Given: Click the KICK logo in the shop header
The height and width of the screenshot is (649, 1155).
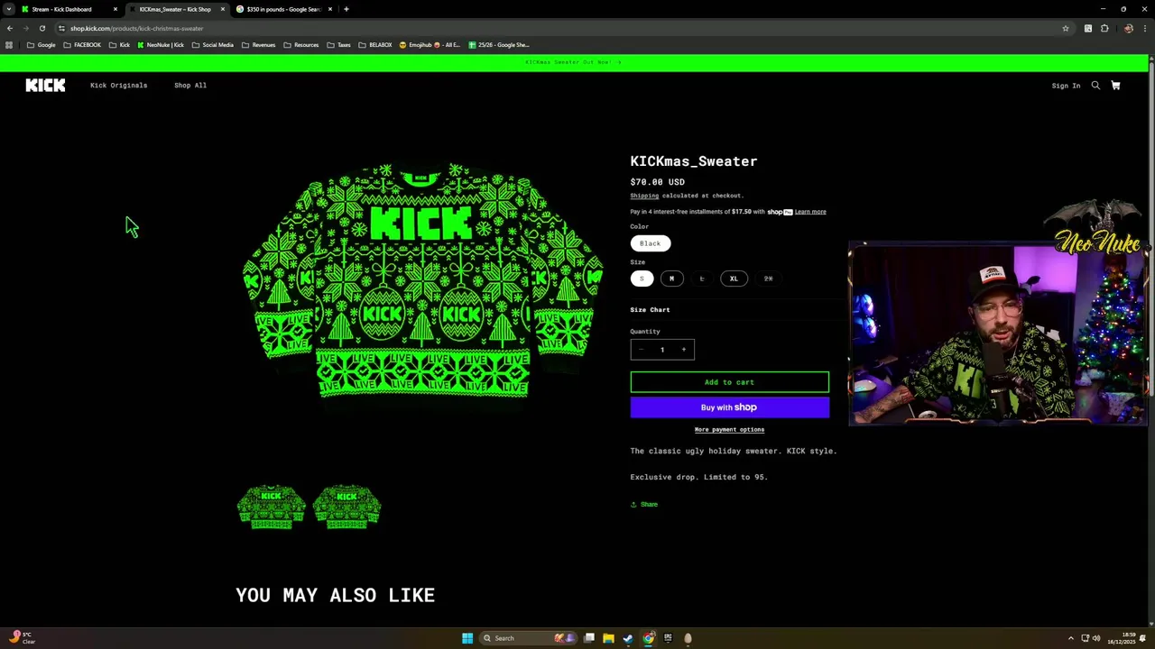Looking at the screenshot, I should (x=45, y=86).
